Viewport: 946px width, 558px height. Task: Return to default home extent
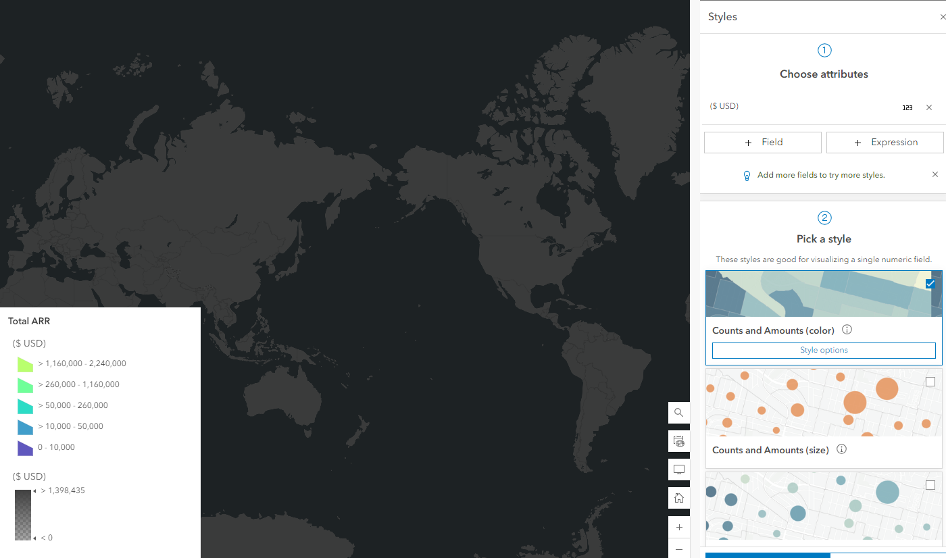coord(679,497)
